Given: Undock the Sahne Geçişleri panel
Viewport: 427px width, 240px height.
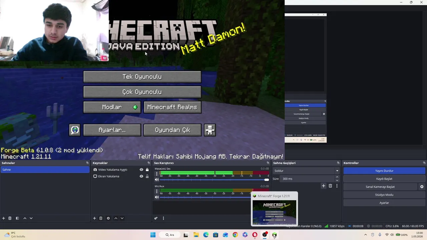Looking at the screenshot, I should pyautogui.click(x=338, y=163).
